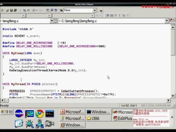Click the Go button beside path field
The height and width of the screenshot is (132, 176).
pos(172,20)
